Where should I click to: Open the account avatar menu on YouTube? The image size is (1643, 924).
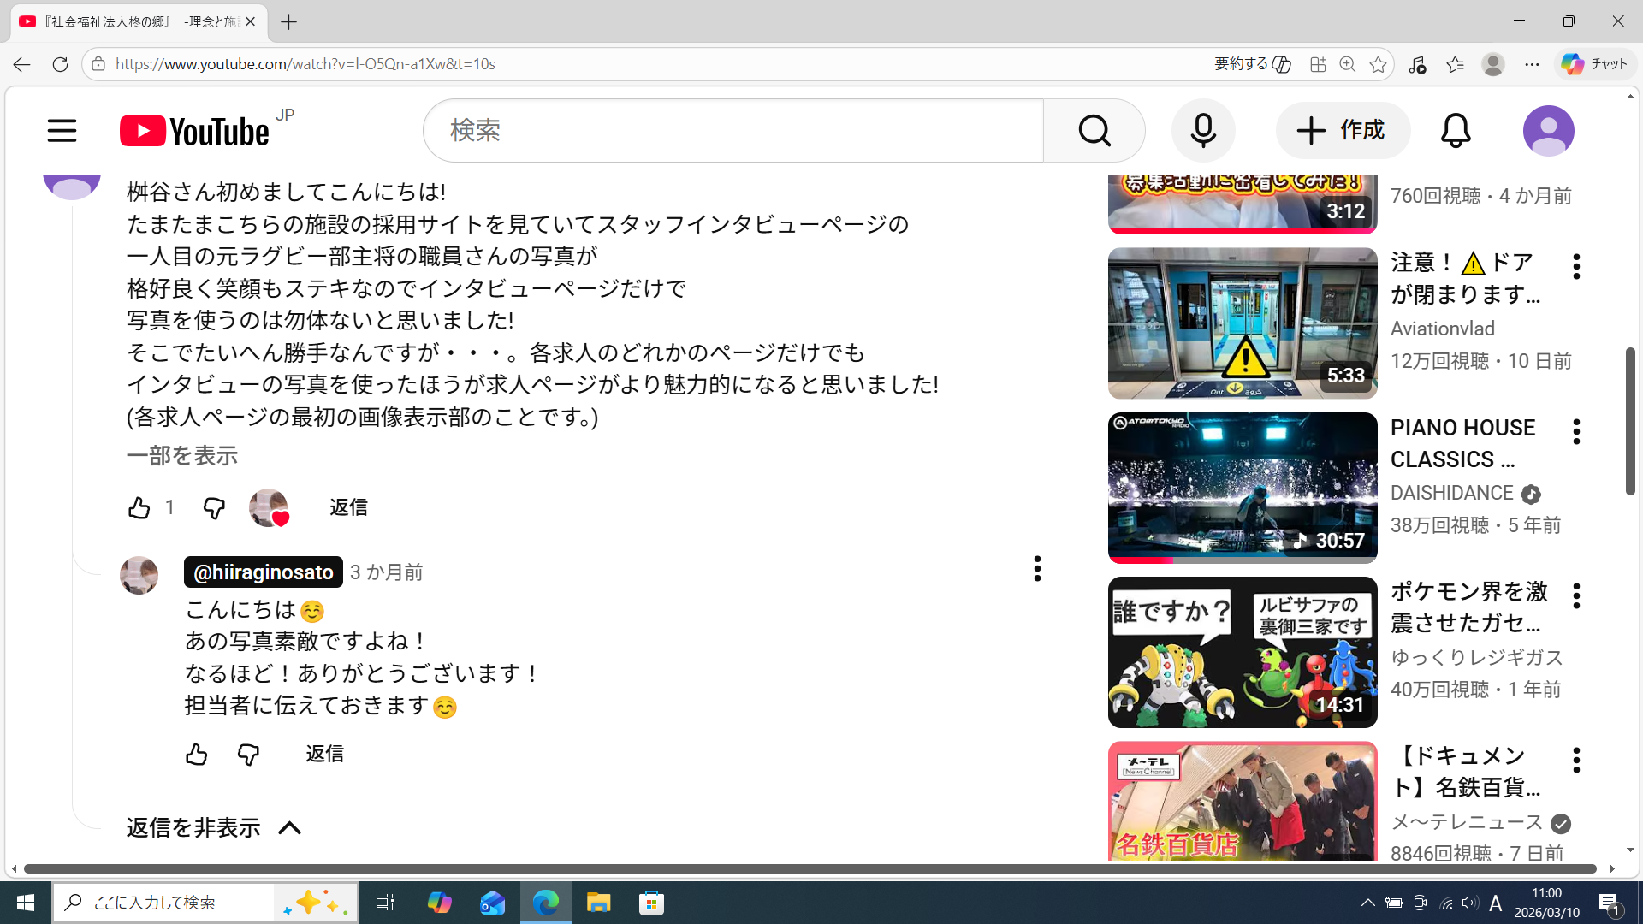(x=1547, y=131)
